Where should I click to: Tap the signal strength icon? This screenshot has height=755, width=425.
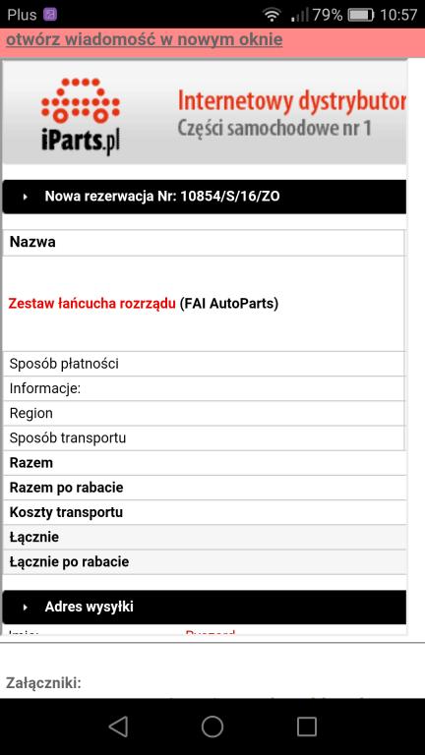(299, 15)
